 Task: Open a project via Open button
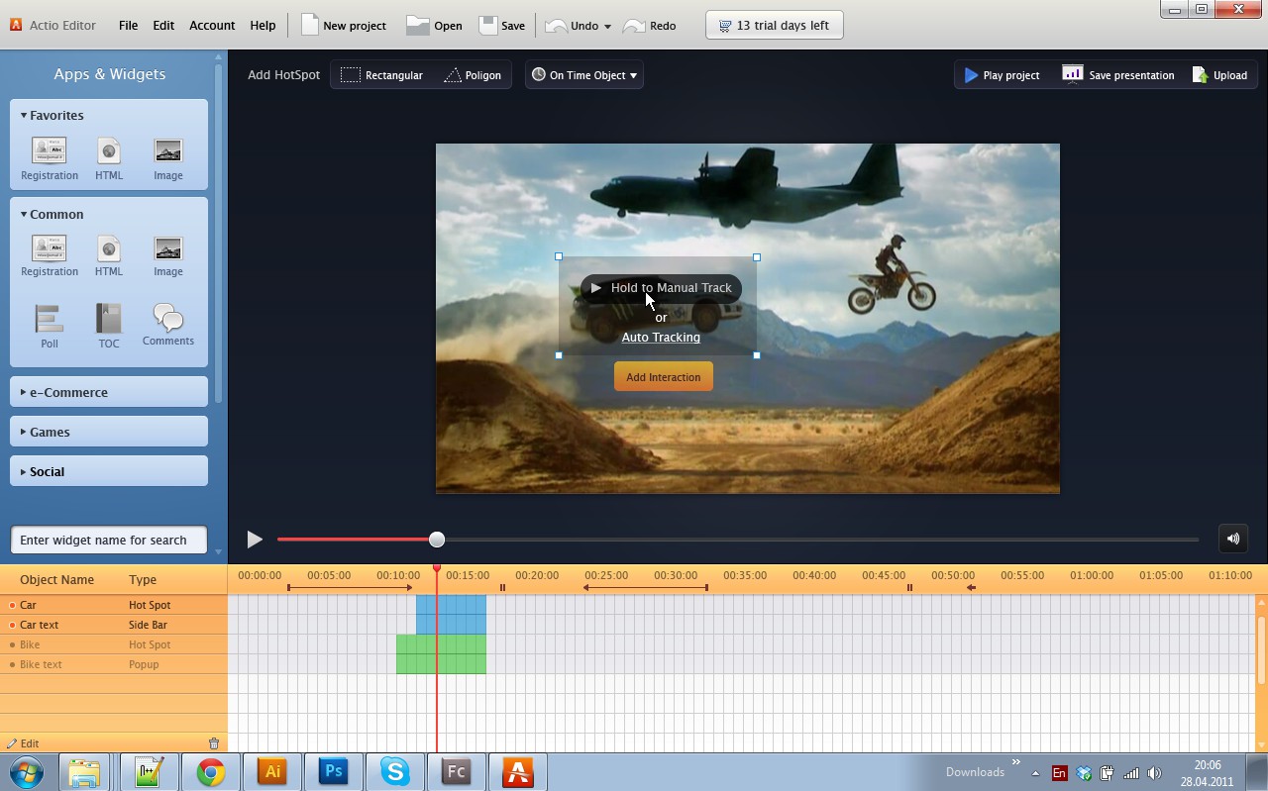pos(434,26)
